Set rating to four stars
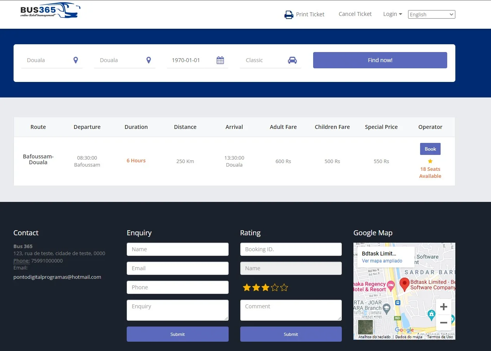The height and width of the screenshot is (351, 491). pyautogui.click(x=275, y=288)
